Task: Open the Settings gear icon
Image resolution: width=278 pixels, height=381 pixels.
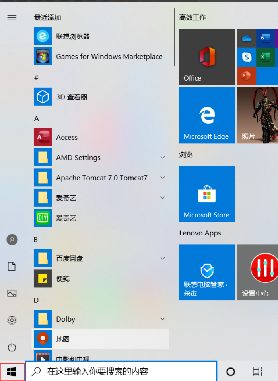Action: click(x=12, y=320)
